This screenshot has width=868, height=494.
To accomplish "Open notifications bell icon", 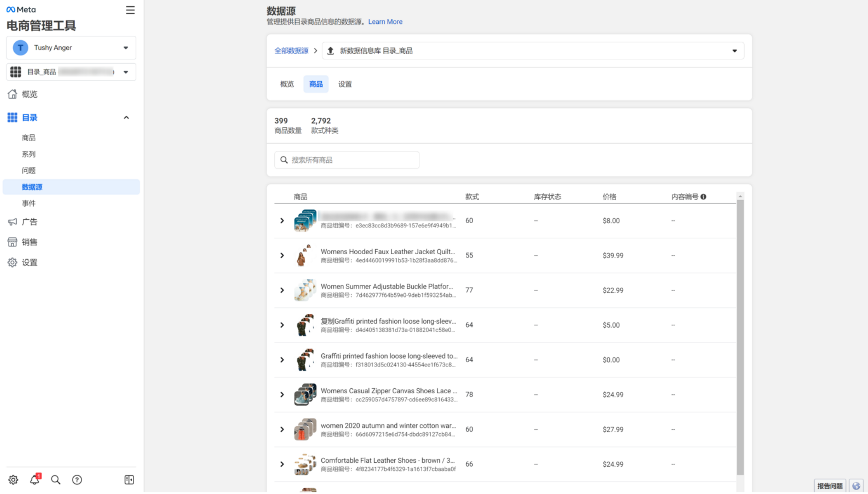I will tap(35, 479).
